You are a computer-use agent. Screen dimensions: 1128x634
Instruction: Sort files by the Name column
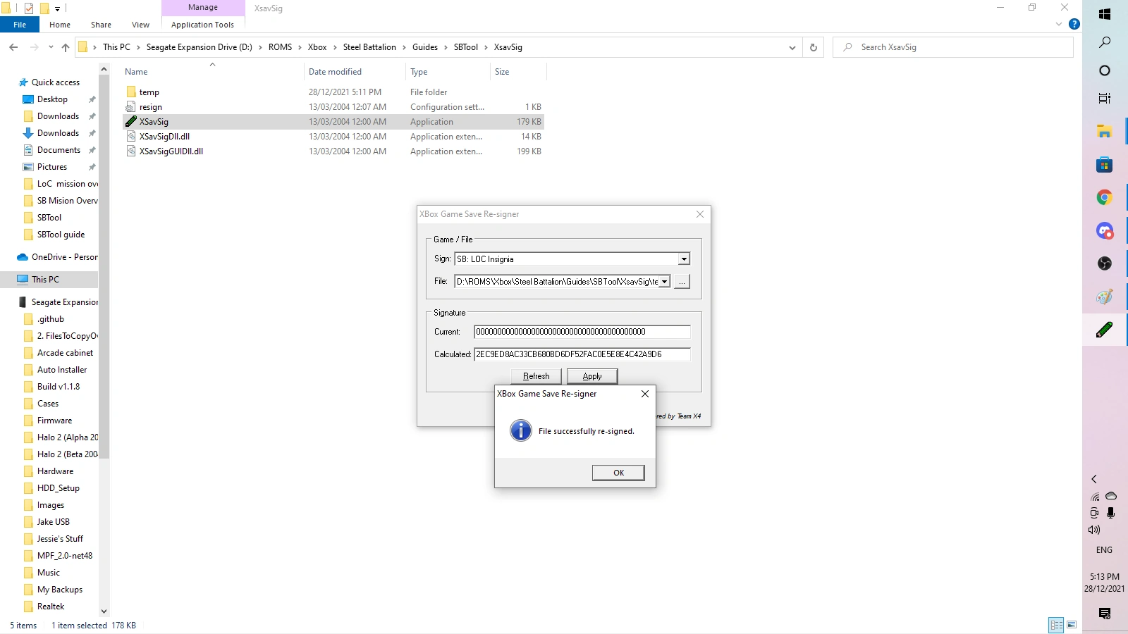136,72
